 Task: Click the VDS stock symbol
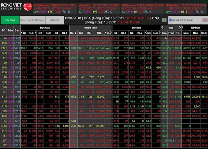click(73, 126)
